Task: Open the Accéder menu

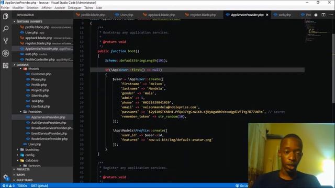Action: coord(60,8)
